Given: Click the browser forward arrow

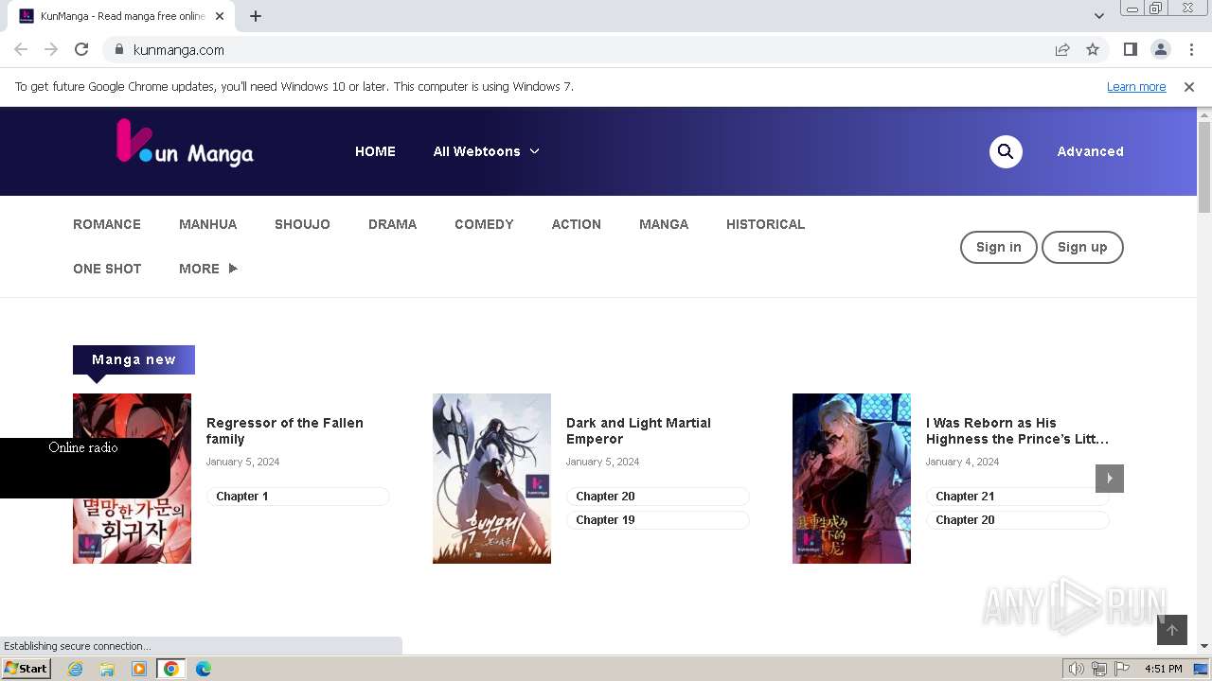Looking at the screenshot, I should [51, 49].
